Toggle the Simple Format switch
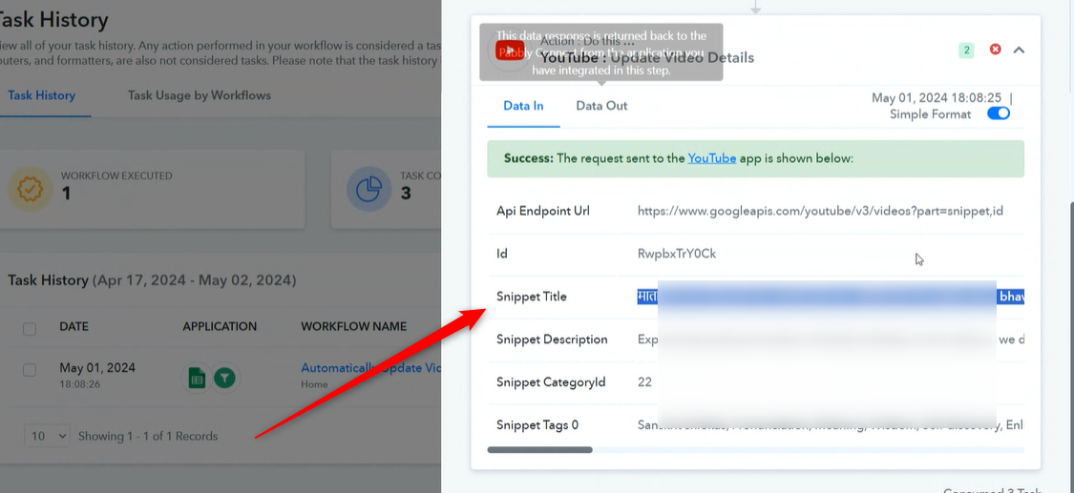Viewport: 1074px width, 493px height. 999,113
